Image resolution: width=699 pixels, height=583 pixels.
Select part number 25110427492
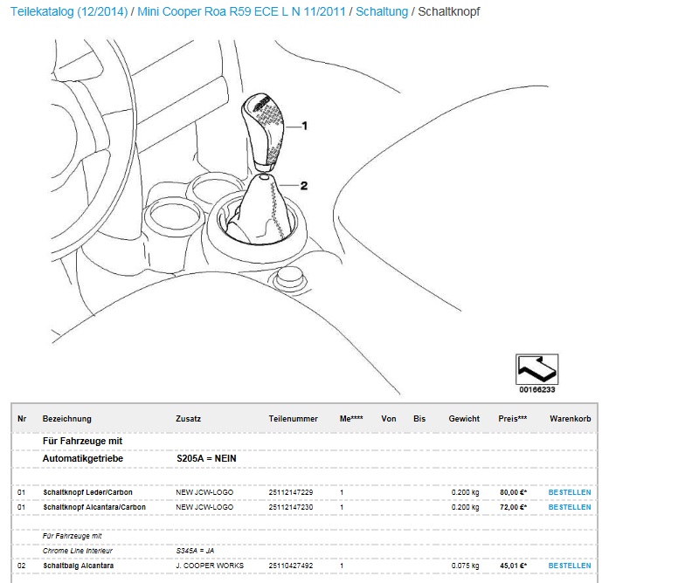tap(291, 566)
